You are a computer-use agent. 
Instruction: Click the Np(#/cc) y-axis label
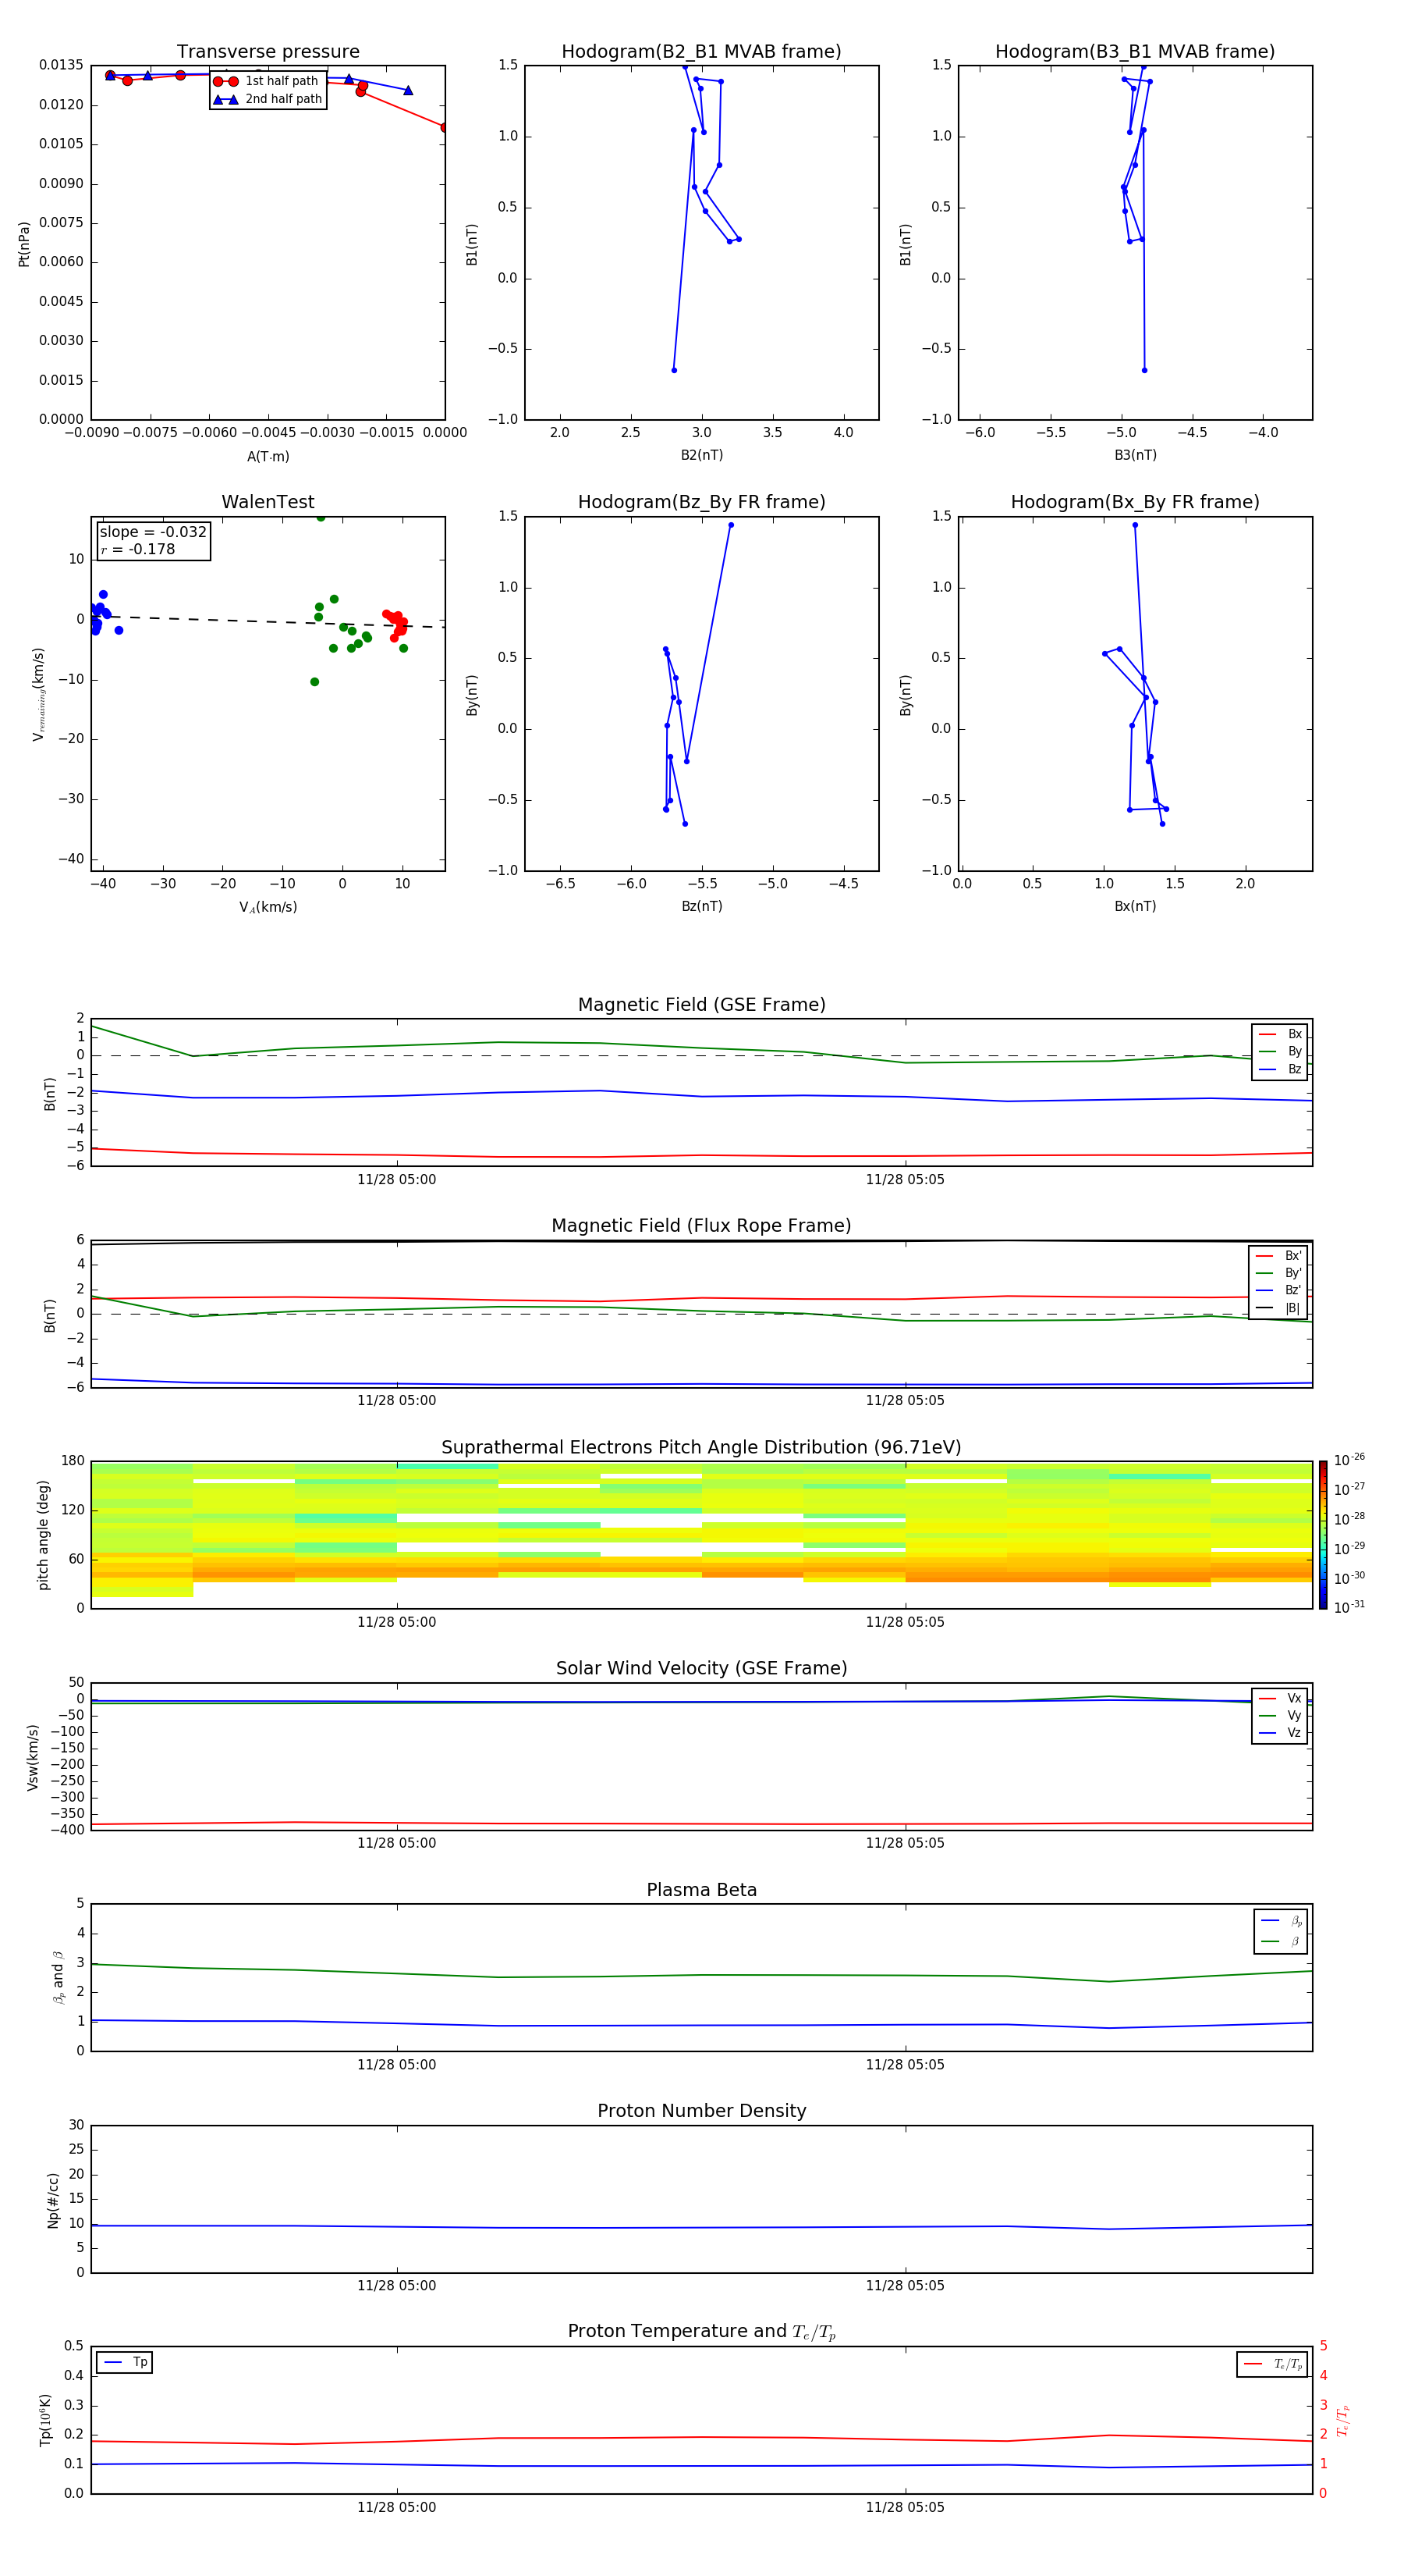pyautogui.click(x=53, y=2200)
